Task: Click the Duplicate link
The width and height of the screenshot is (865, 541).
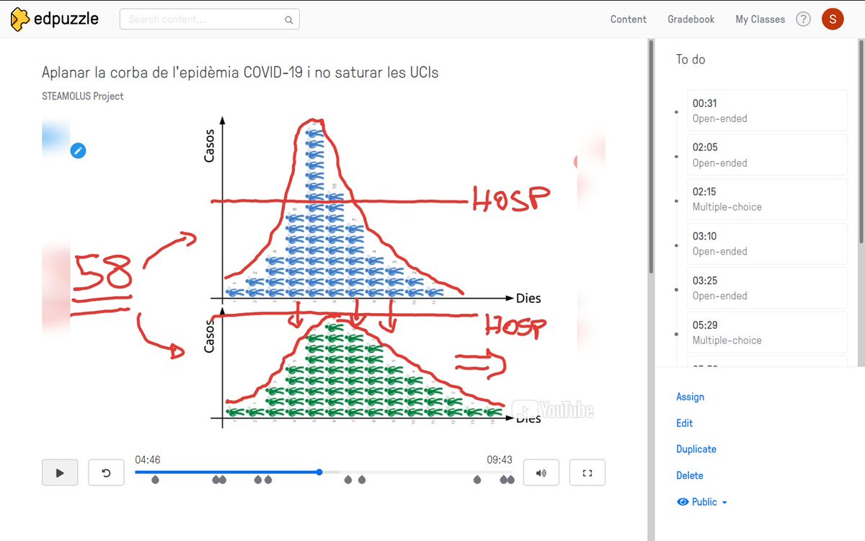Action: coord(696,449)
